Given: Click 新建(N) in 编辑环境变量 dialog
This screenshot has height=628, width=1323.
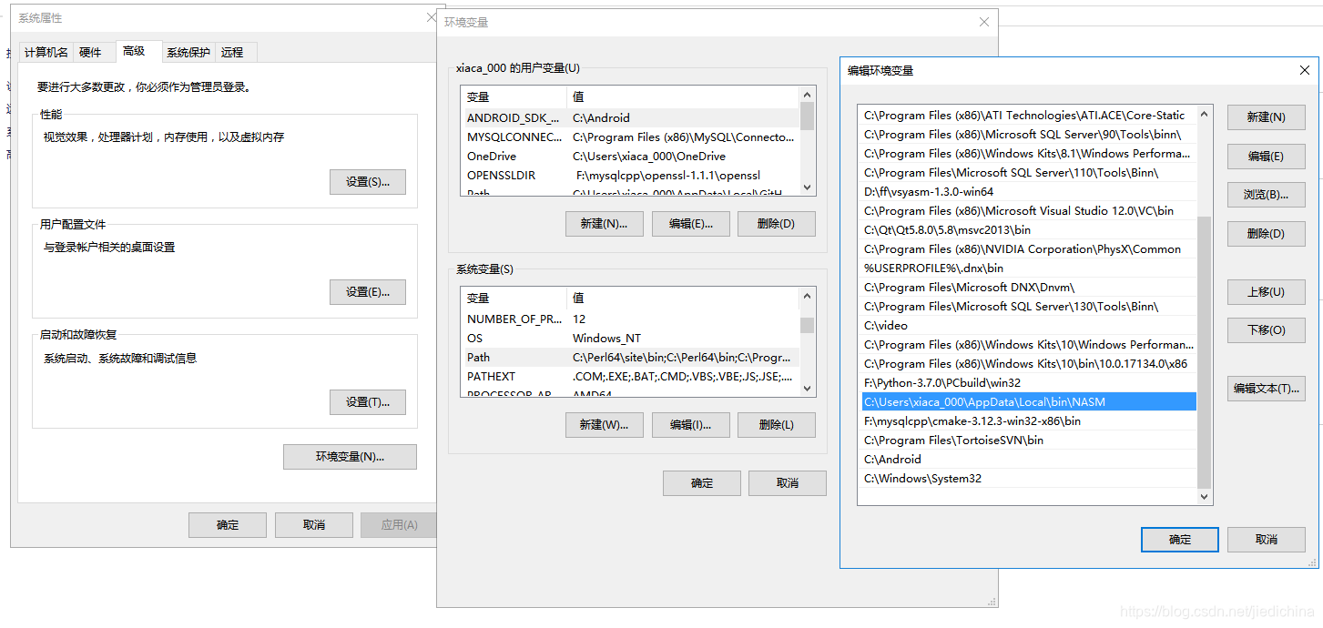Looking at the screenshot, I should pos(1267,117).
